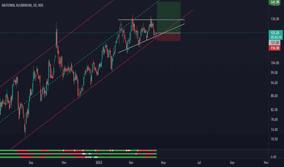The height and width of the screenshot is (167, 284).
Task: Click the 104.00 price axis label
Action: [275, 63]
